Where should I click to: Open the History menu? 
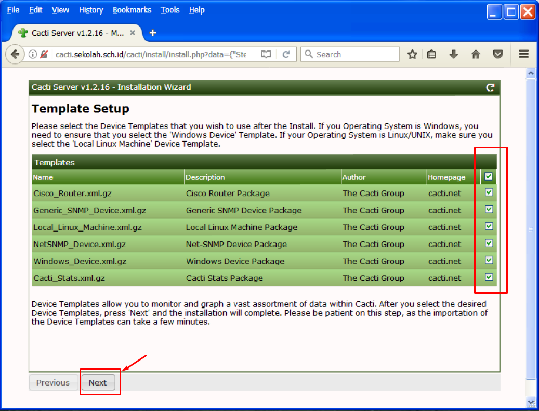(x=91, y=10)
